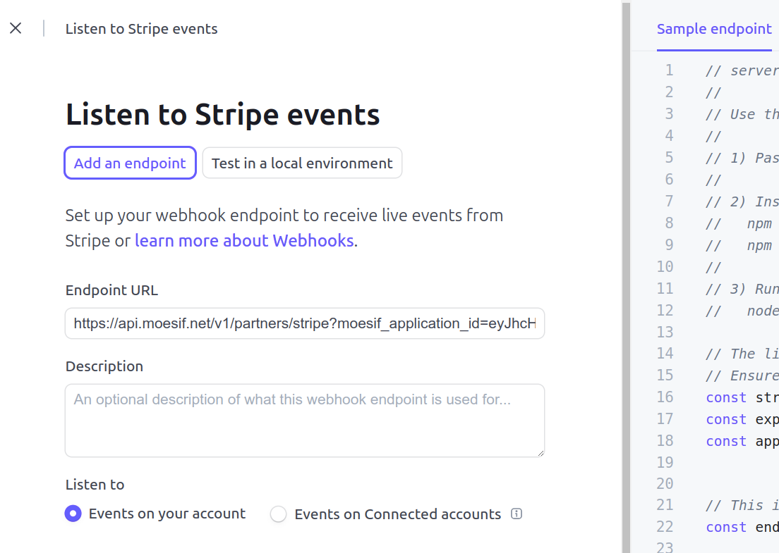Open the Sample endpoint code tab
Viewport: 779px width, 553px height.
[714, 29]
